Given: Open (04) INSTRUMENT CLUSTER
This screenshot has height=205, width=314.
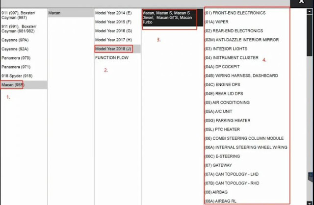Looking at the screenshot, I should point(232,58).
